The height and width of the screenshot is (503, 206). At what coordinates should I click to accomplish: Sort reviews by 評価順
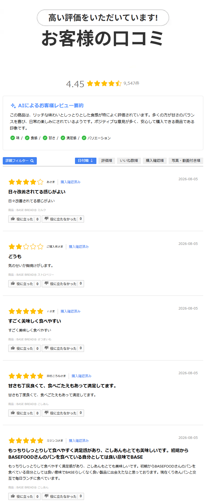(107, 161)
